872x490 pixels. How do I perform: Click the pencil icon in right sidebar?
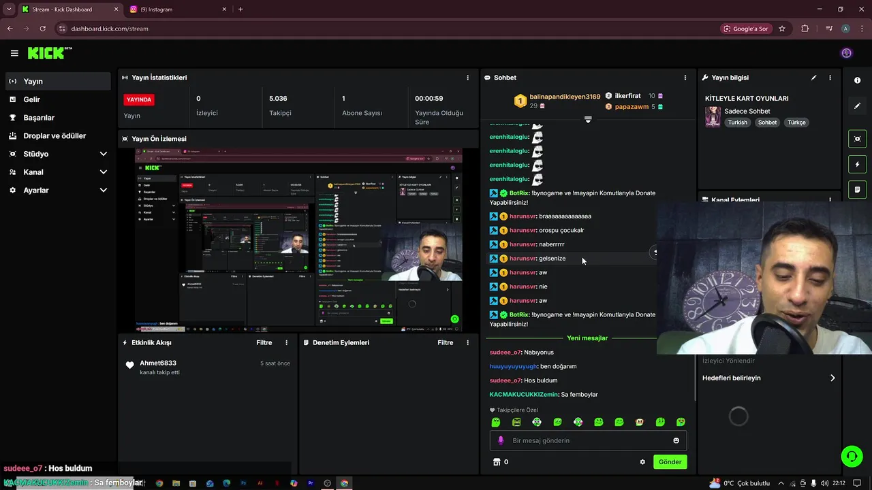857,106
